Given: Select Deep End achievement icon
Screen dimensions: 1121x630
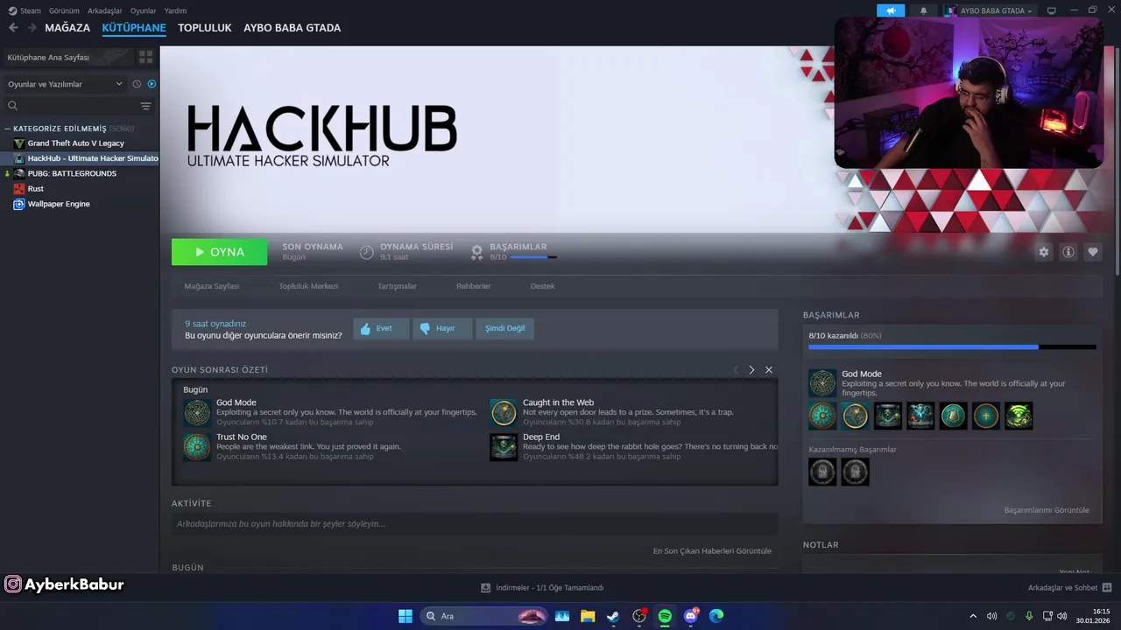Looking at the screenshot, I should [504, 447].
